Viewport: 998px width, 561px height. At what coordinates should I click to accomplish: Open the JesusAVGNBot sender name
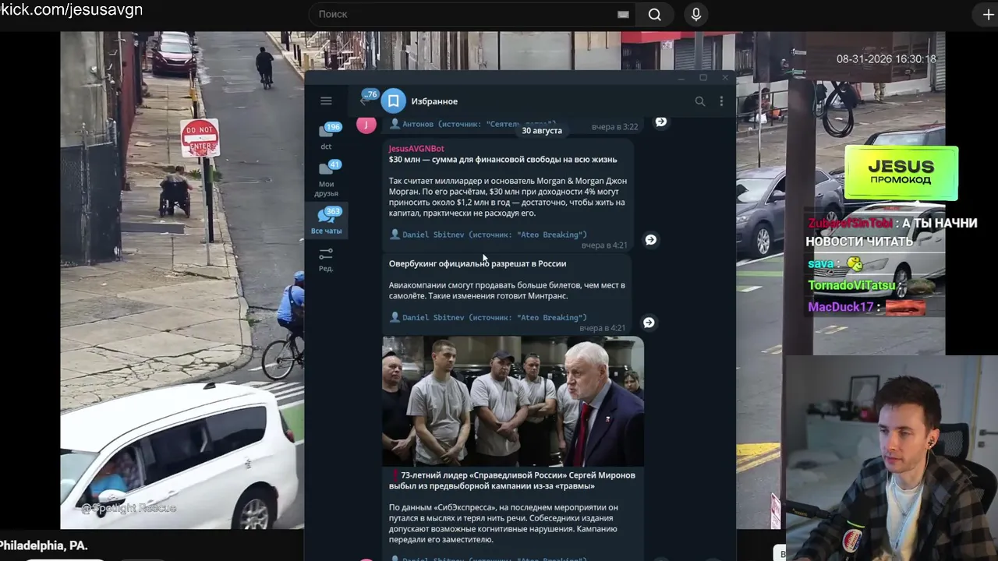pyautogui.click(x=416, y=149)
